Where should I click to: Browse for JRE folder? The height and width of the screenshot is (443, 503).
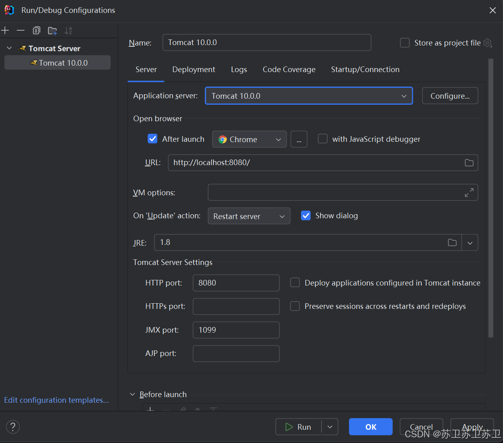pos(452,242)
